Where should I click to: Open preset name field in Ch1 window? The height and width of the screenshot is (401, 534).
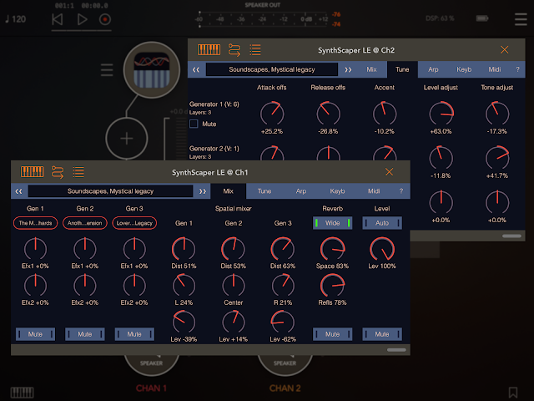pyautogui.click(x=110, y=191)
